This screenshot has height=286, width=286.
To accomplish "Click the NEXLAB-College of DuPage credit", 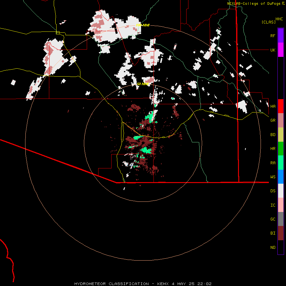I will point(255,3).
